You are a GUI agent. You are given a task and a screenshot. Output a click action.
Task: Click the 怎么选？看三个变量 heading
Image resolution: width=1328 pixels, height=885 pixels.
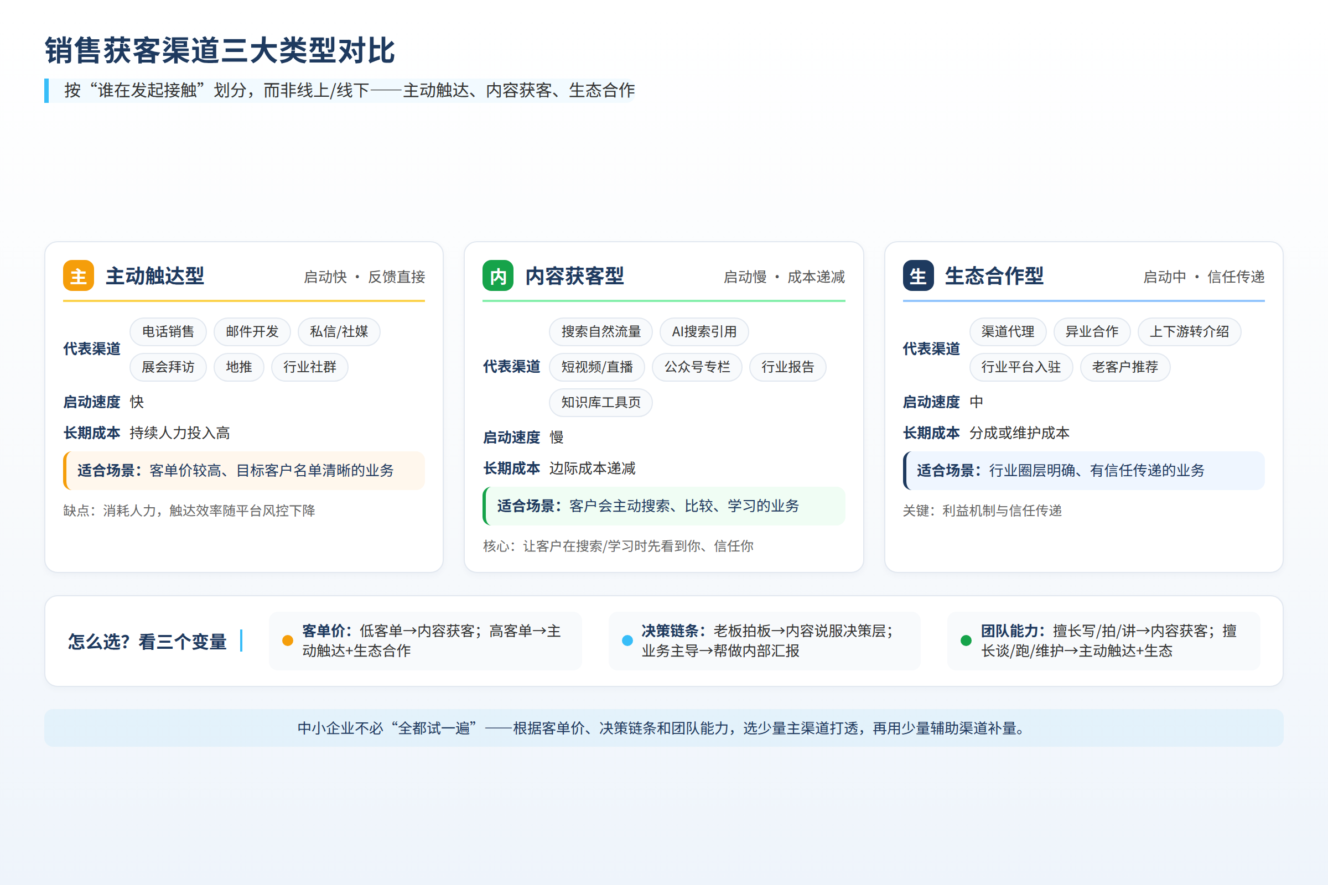[x=147, y=642]
